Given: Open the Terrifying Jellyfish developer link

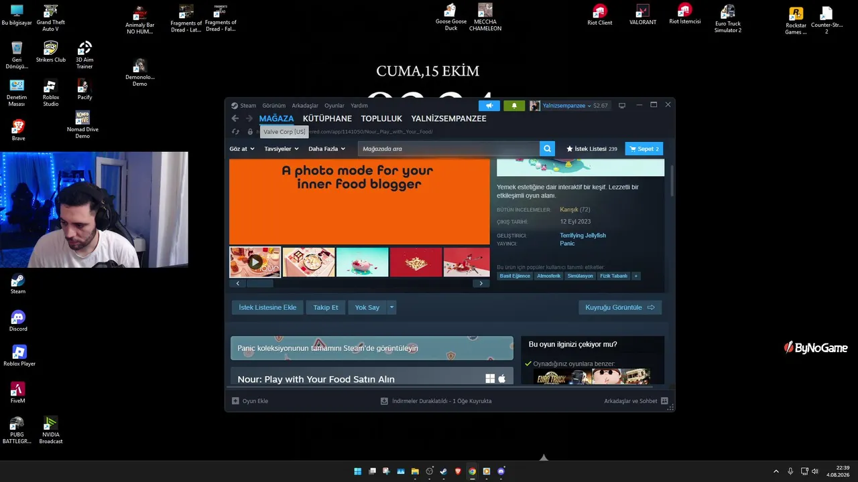Looking at the screenshot, I should point(583,236).
